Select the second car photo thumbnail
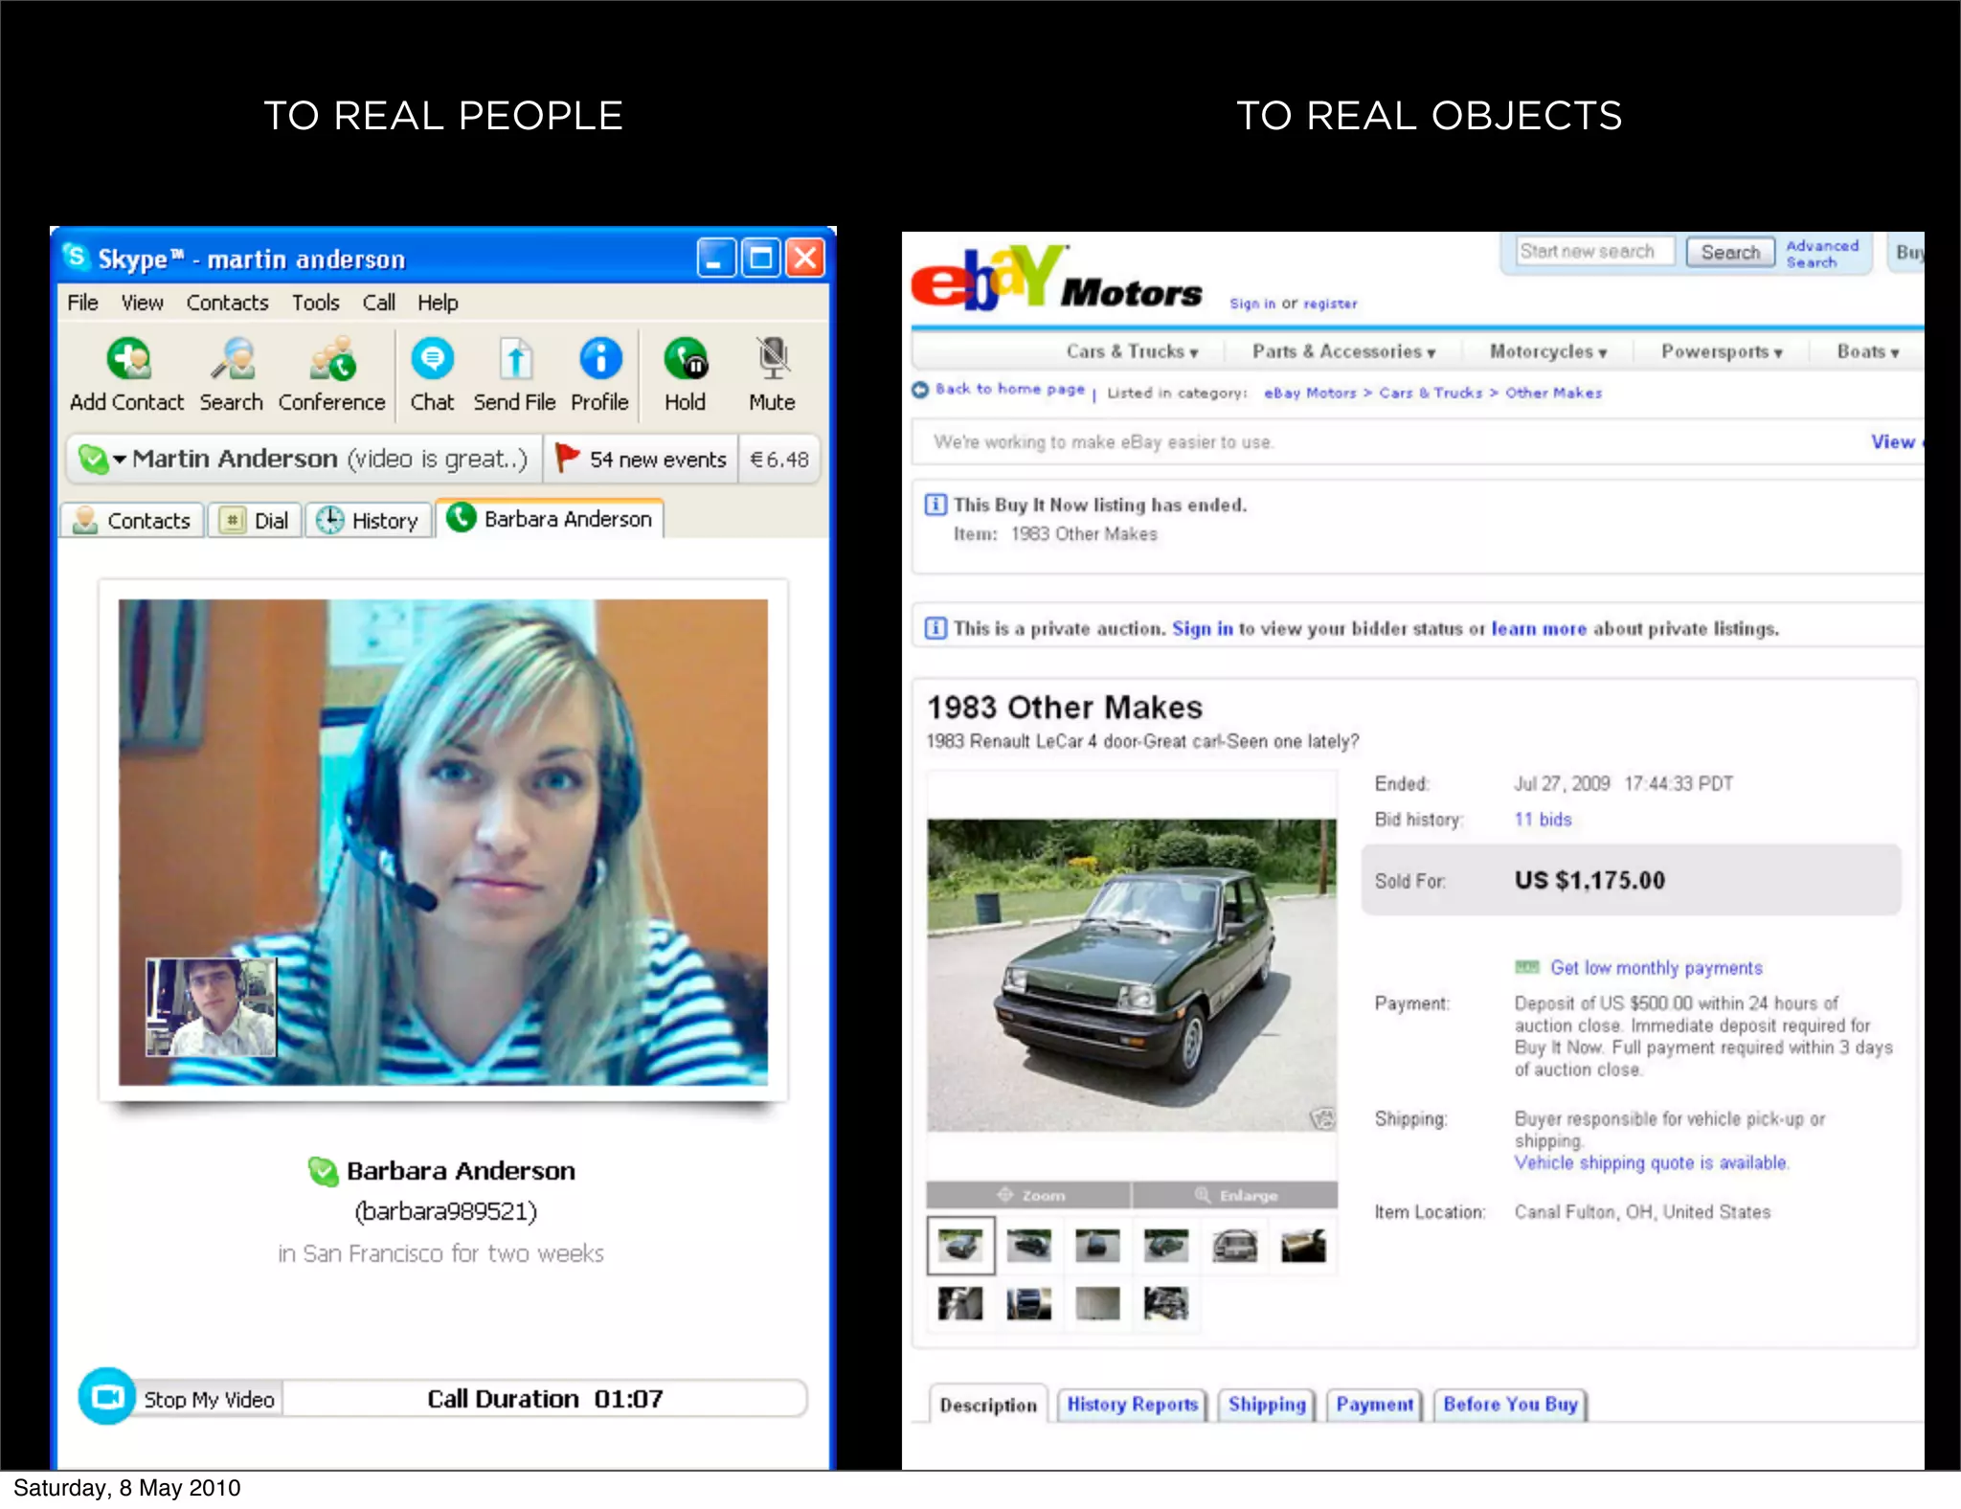 point(1029,1245)
